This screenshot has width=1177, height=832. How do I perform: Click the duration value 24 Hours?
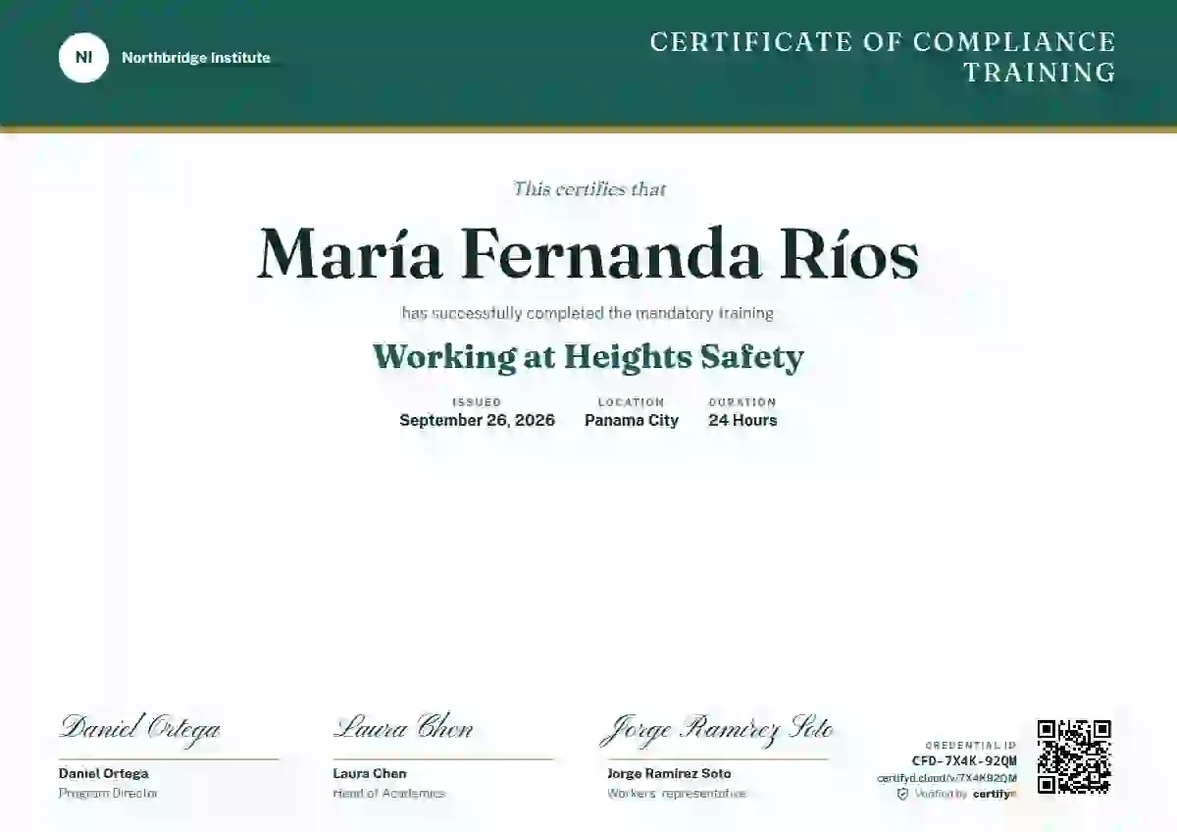tap(742, 420)
